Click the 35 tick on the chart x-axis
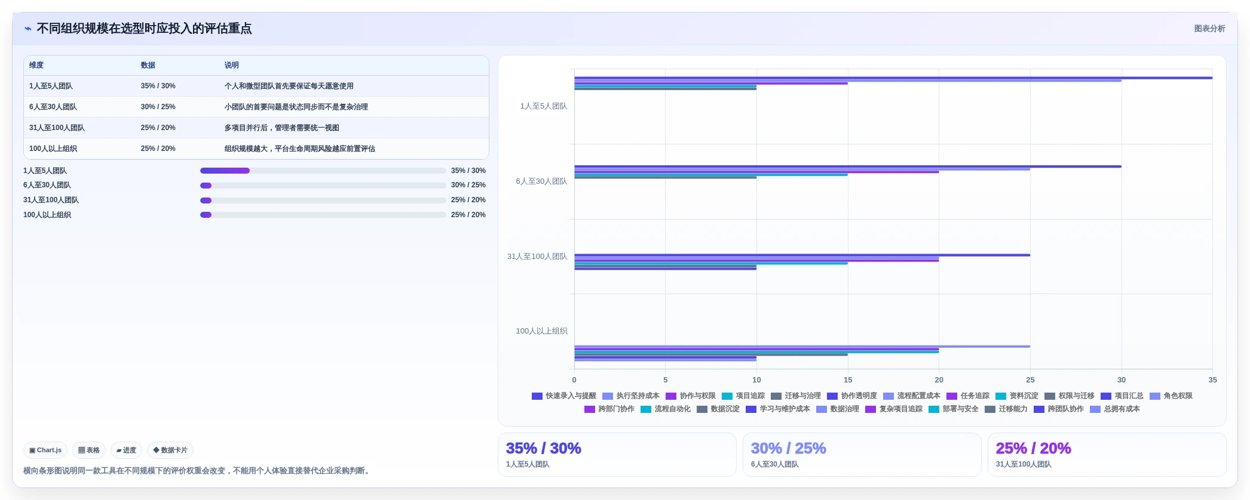This screenshot has width=1250, height=500. [1212, 380]
